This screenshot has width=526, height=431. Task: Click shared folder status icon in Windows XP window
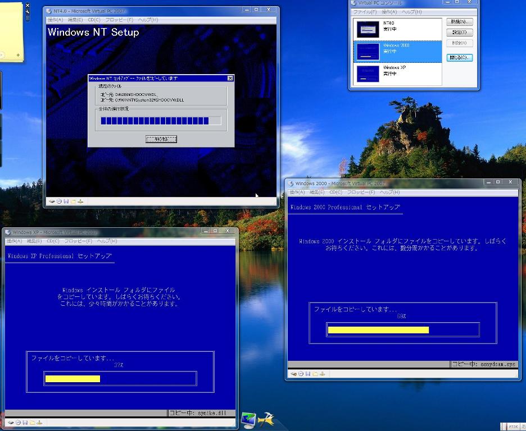(32, 423)
